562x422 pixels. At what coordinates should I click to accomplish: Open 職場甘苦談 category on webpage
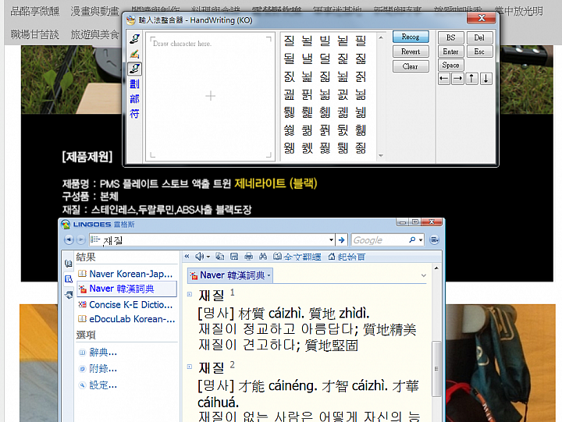[x=34, y=34]
